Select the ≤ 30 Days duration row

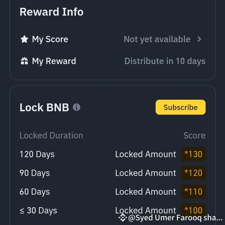click(112, 210)
